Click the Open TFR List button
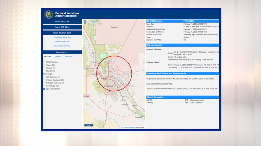Screen dimensions: 261x146 62,21
